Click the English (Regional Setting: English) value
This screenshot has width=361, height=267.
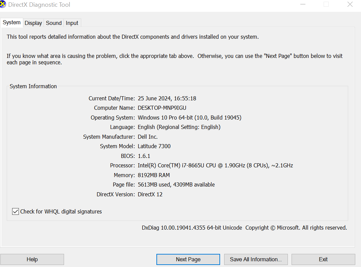(x=179, y=127)
